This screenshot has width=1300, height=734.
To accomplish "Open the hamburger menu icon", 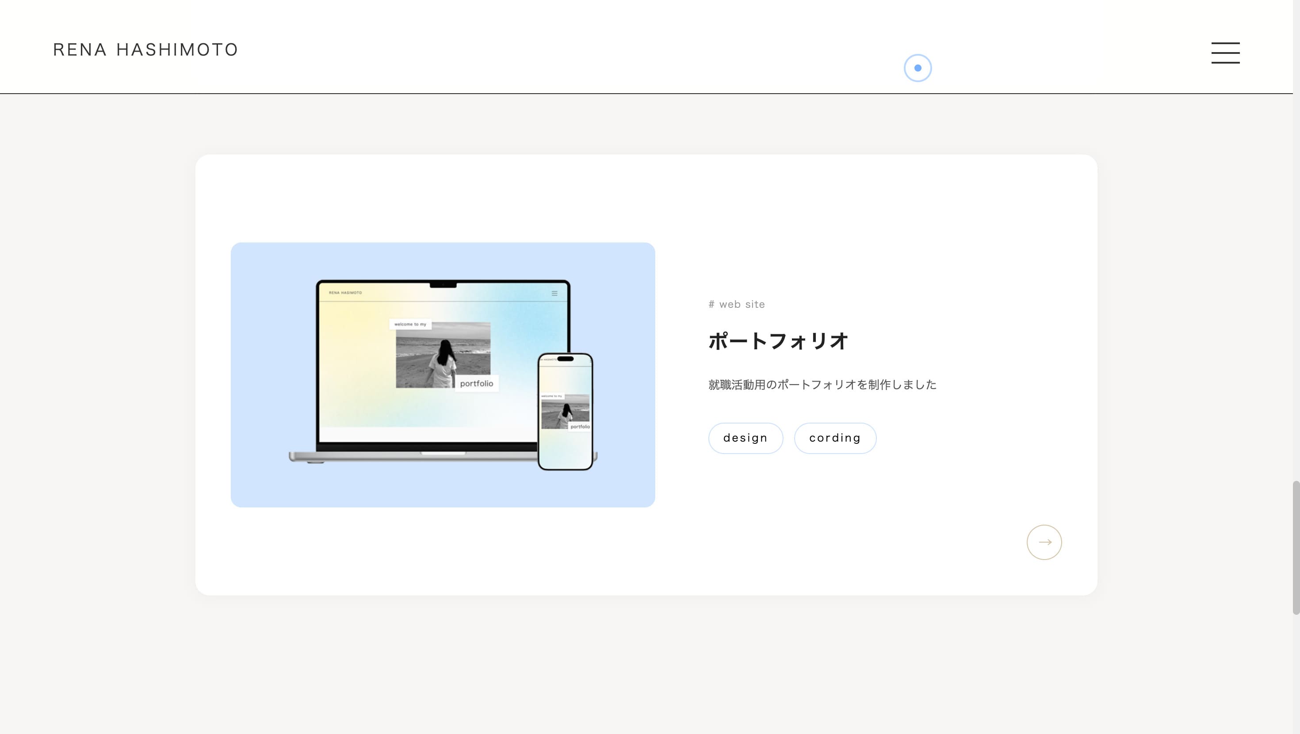I will coord(1225,53).
